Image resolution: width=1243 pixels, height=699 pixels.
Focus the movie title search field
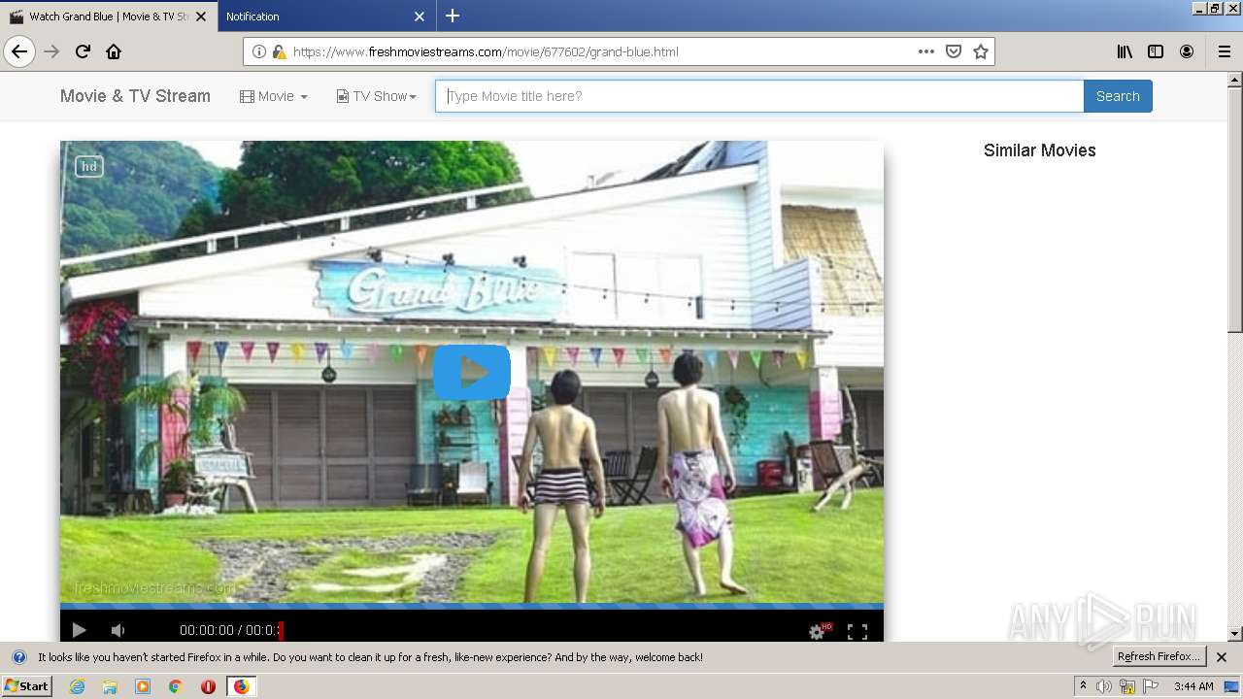(759, 96)
